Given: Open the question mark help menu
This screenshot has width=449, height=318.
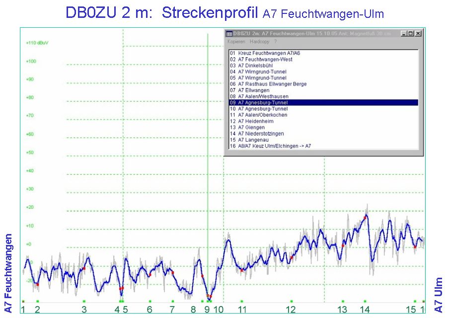Looking at the screenshot, I should click(275, 42).
